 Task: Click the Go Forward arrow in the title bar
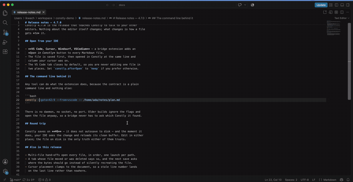point(114,5)
